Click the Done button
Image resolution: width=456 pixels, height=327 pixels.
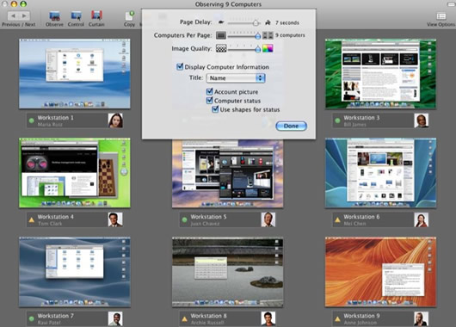pos(291,126)
